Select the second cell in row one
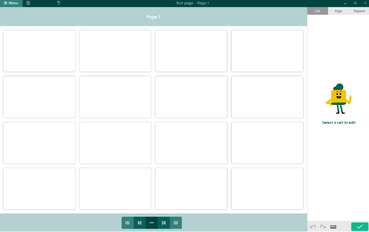This screenshot has width=369, height=232. [115, 51]
